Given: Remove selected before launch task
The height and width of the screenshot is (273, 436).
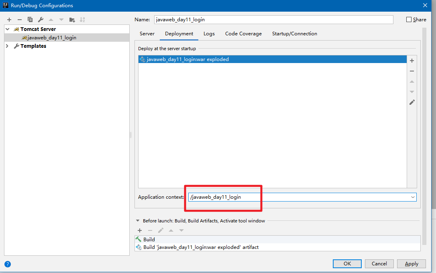Looking at the screenshot, I should point(150,230).
